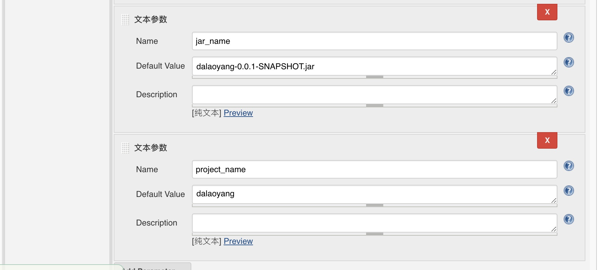This screenshot has height=270, width=600.
Task: Open help for first Description field
Action: pyautogui.click(x=569, y=91)
